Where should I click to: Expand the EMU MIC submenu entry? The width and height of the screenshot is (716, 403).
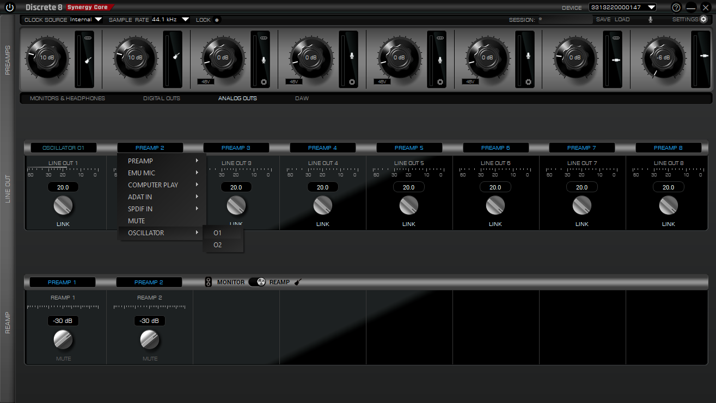pyautogui.click(x=162, y=173)
